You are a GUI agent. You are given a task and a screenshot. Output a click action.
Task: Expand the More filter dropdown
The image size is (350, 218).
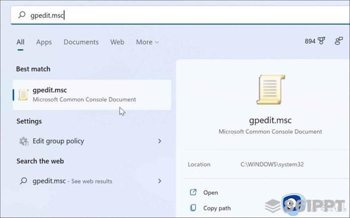147,42
